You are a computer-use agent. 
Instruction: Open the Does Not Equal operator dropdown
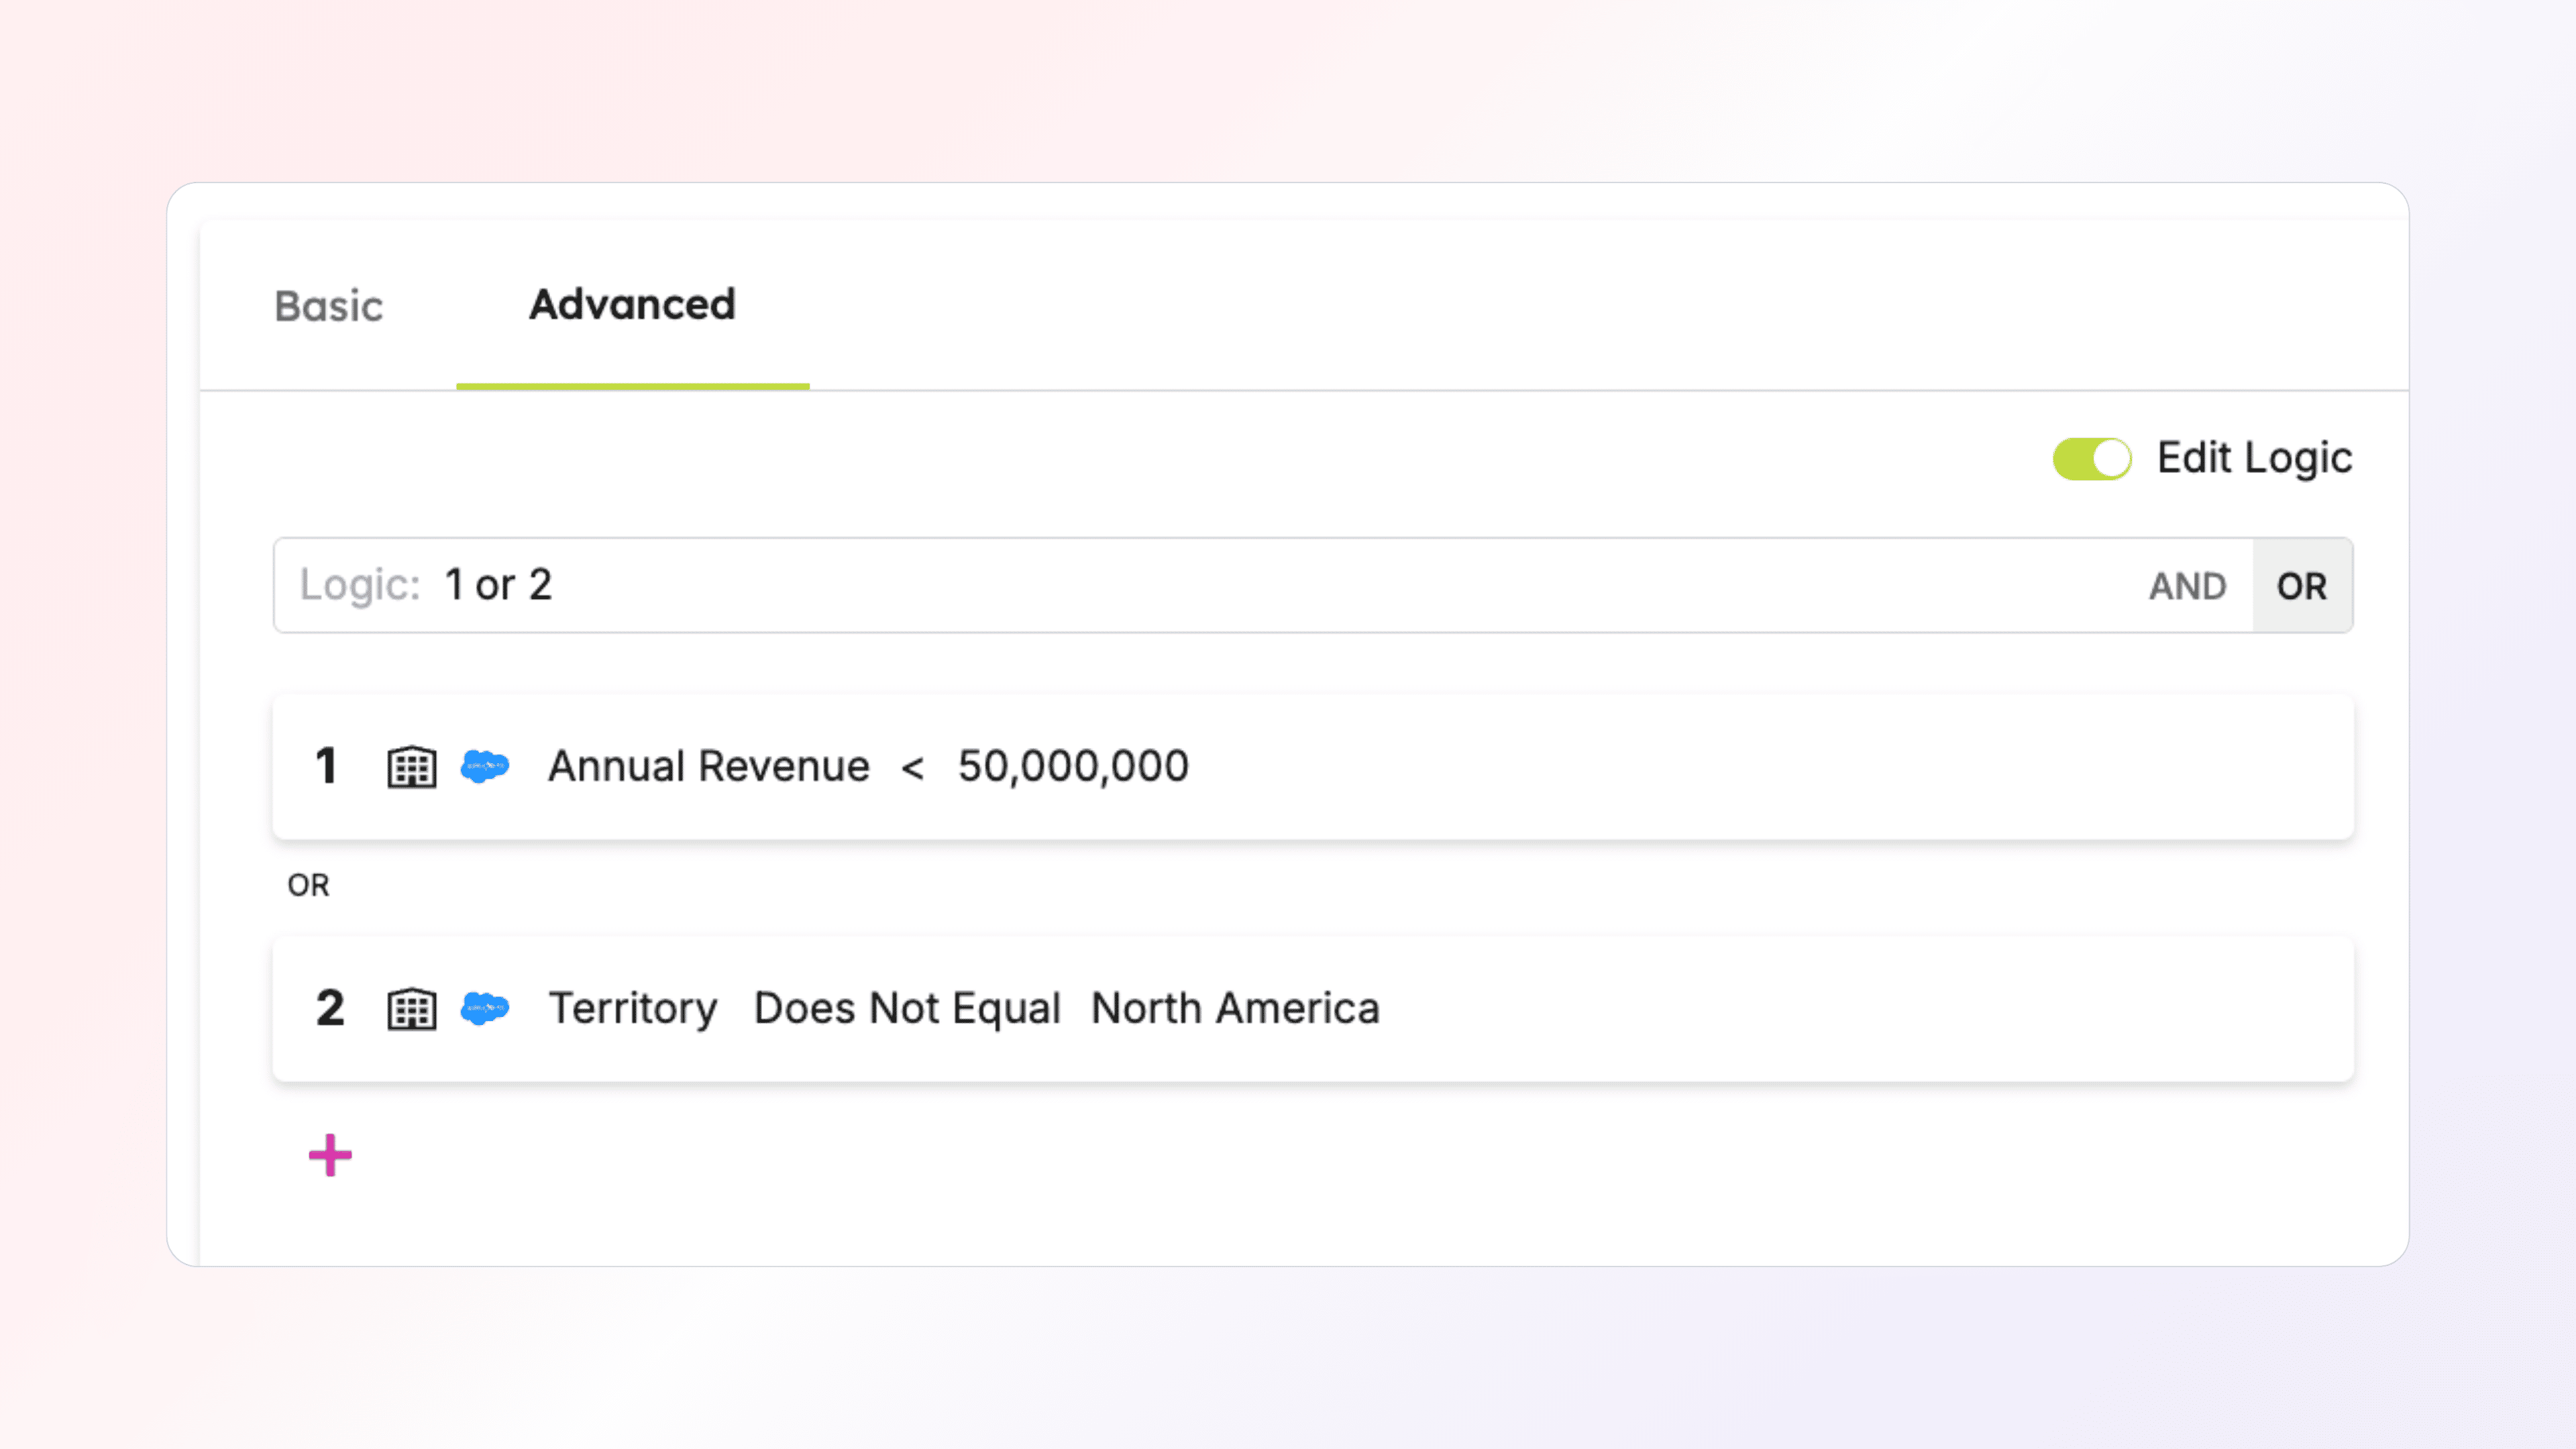pyautogui.click(x=906, y=1008)
